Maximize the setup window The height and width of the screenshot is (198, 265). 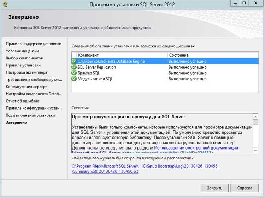click(x=244, y=3)
